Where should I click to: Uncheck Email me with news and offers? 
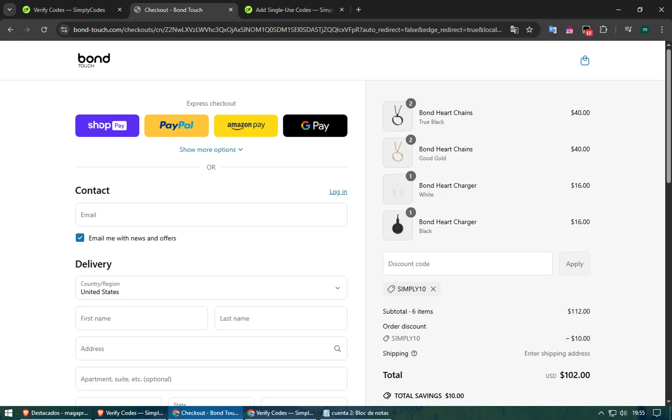click(80, 238)
